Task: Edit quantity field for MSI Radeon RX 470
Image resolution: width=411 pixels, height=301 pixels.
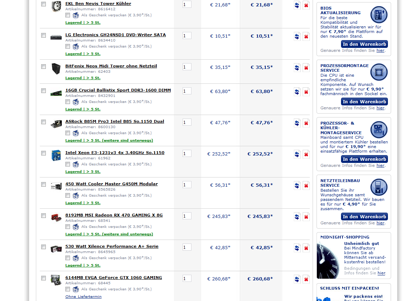Action: [187, 216]
